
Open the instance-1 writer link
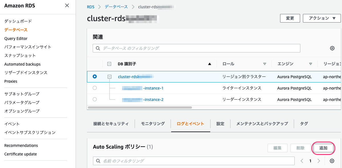[x=143, y=88]
